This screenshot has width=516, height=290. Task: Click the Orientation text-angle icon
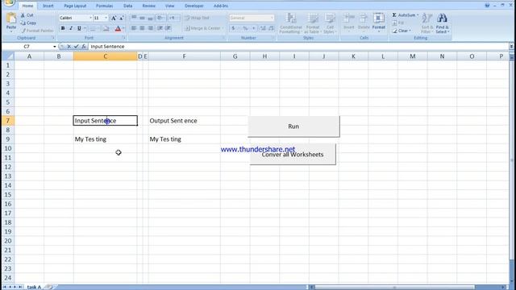click(x=160, y=18)
